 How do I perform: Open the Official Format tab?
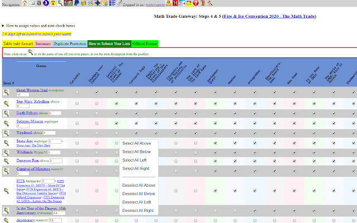[145, 43]
